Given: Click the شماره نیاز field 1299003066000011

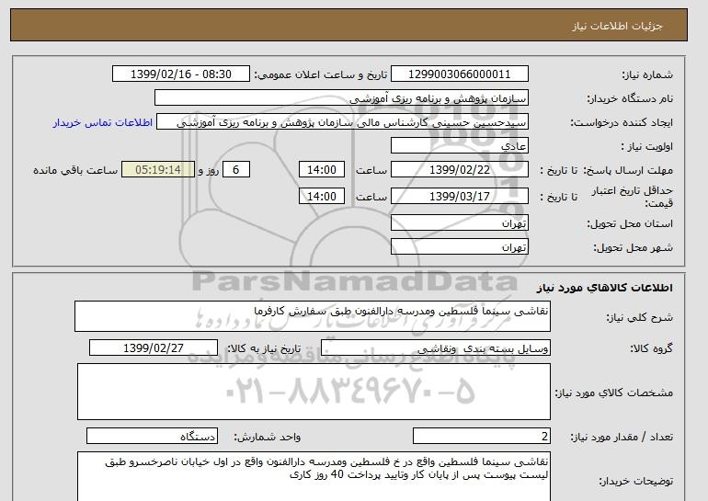Looking at the screenshot, I should point(459,74).
